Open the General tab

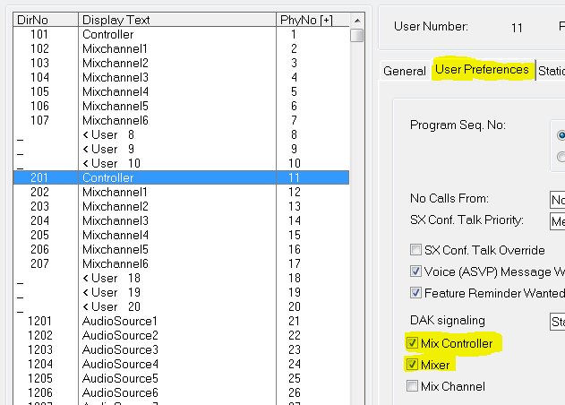(404, 71)
